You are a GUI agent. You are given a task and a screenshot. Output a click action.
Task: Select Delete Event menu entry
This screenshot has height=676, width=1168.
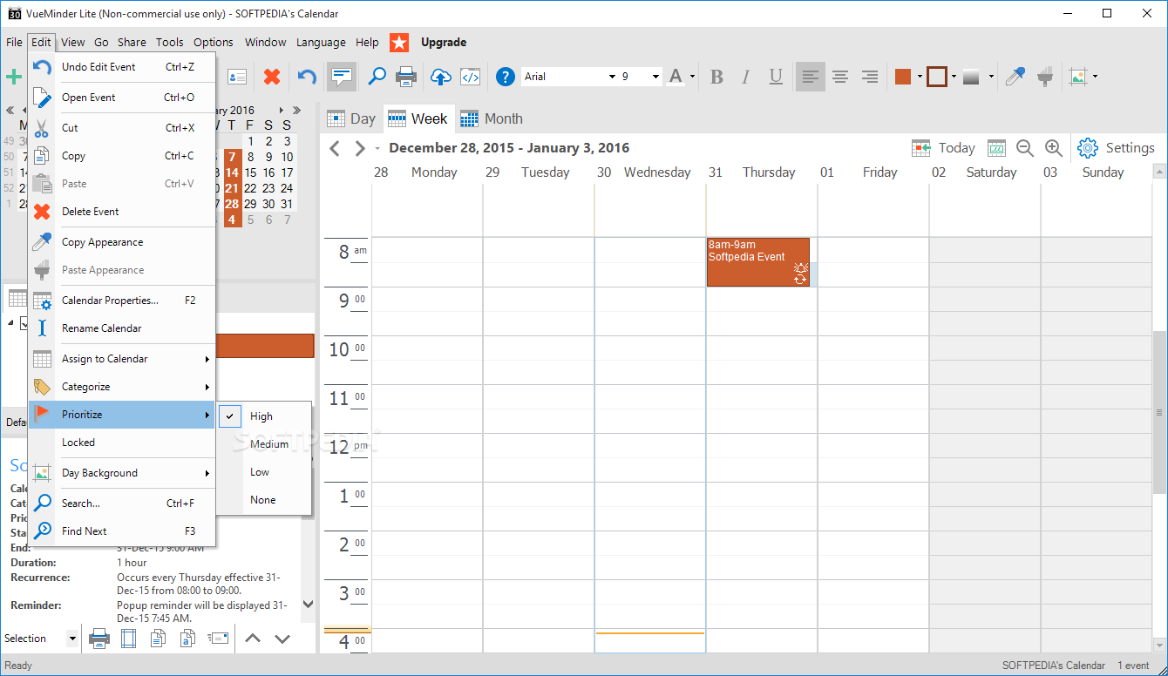pos(122,212)
